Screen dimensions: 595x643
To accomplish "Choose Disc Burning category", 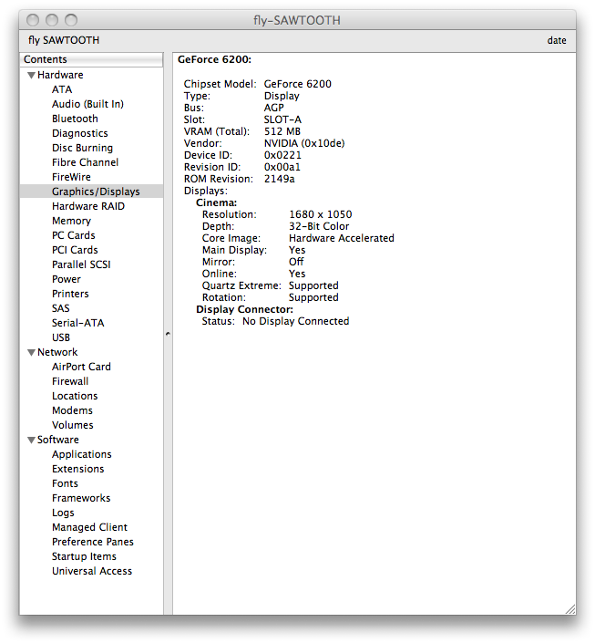I will tap(82, 148).
